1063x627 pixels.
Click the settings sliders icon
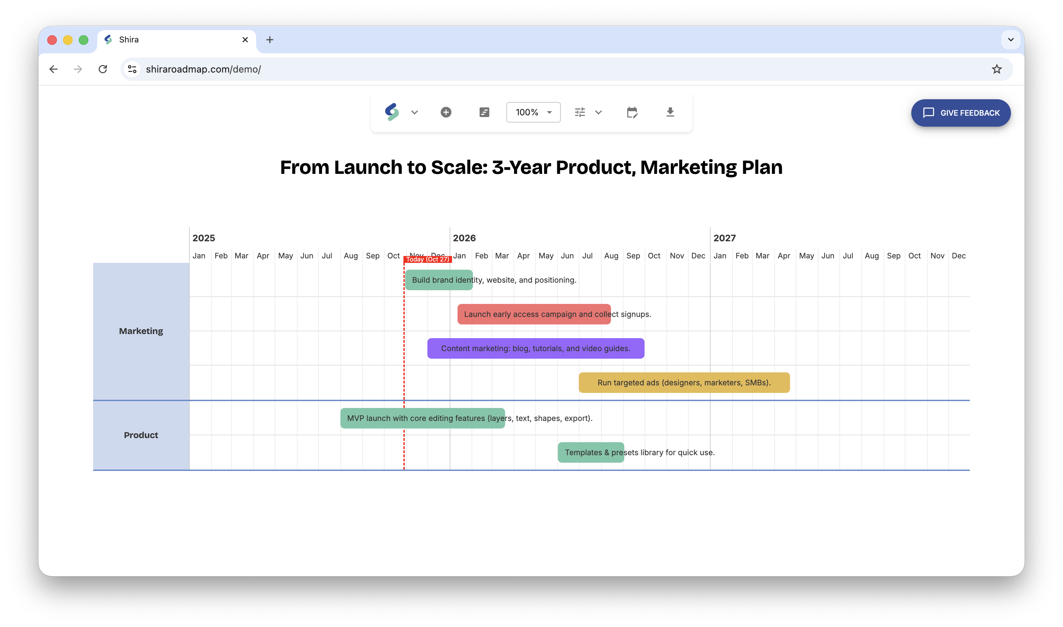pyautogui.click(x=580, y=112)
